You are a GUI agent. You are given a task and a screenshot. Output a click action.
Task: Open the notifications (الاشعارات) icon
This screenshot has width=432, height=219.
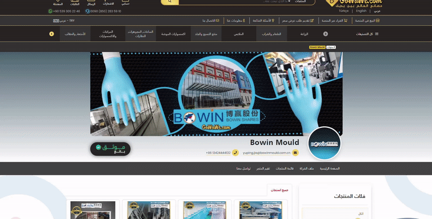(x=109, y=3)
